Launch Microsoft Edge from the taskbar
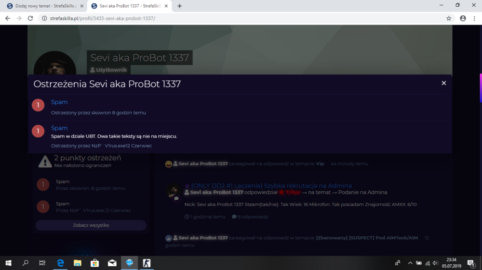The image size is (482, 270). coord(61,263)
